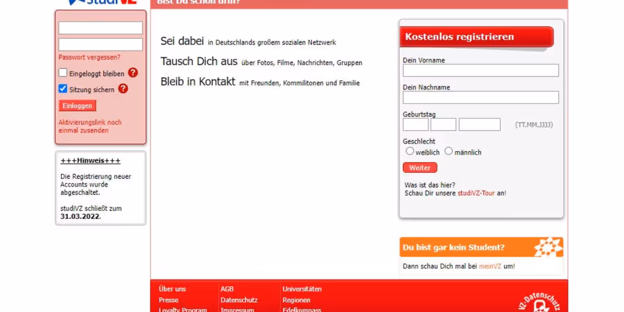Click the 31.03.2022 closing date
This screenshot has height=312, width=624.
[x=80, y=216]
